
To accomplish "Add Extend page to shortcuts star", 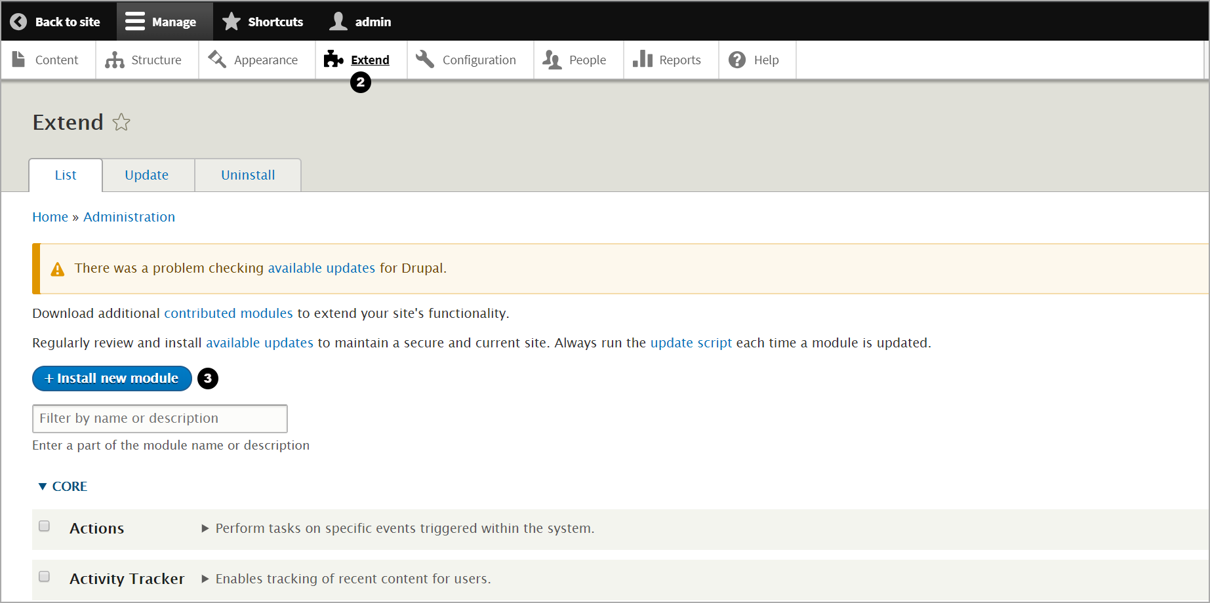I will [x=121, y=123].
